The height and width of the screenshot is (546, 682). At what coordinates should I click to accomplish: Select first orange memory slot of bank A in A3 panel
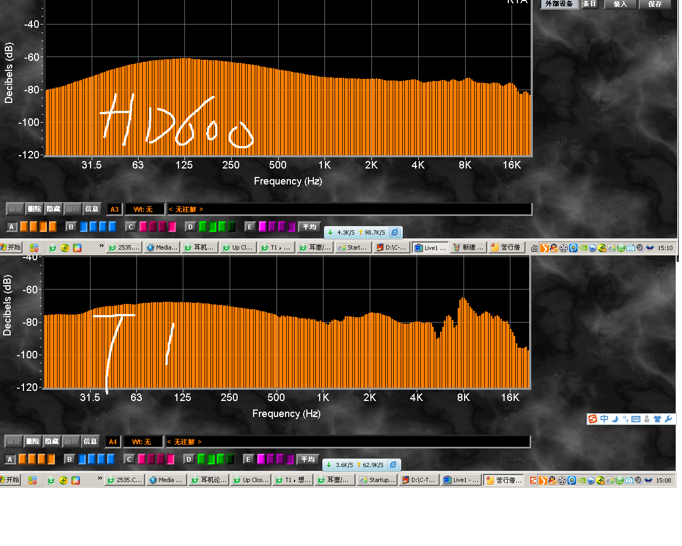(x=24, y=227)
